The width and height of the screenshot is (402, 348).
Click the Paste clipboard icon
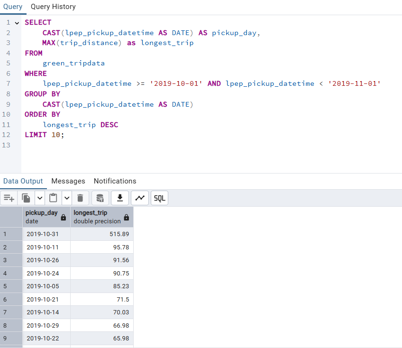[x=53, y=198]
